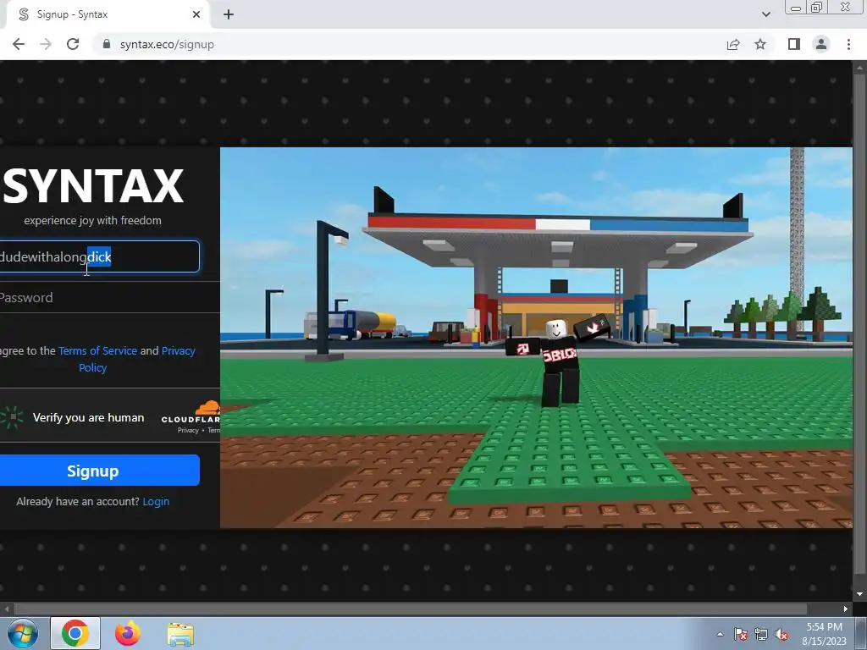The height and width of the screenshot is (650, 867).
Task: Open the network status tray icon
Action: [x=761, y=634]
